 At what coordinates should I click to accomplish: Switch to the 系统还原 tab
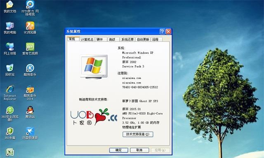coord(127,39)
